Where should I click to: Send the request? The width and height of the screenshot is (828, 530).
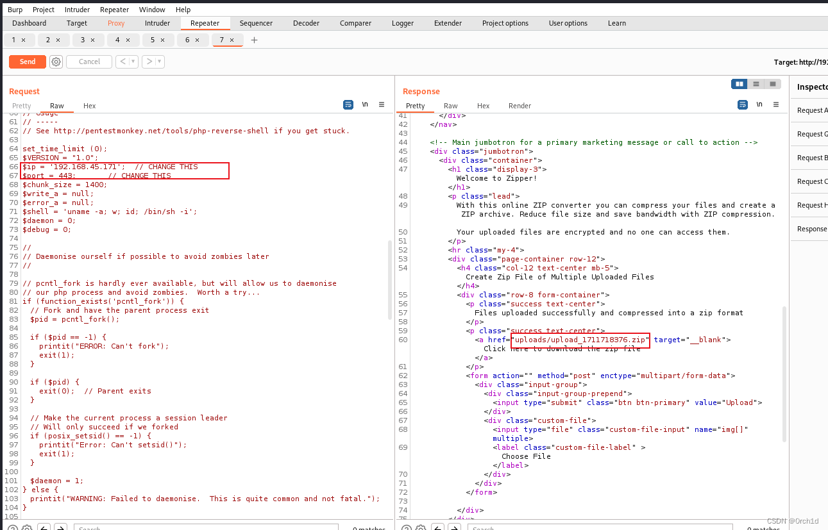(x=28, y=62)
